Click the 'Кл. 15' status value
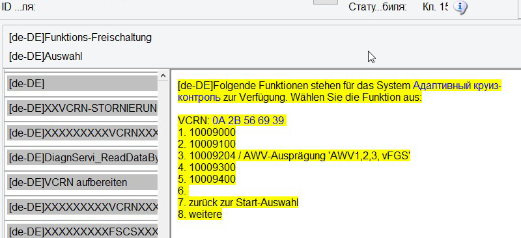 [435, 7]
